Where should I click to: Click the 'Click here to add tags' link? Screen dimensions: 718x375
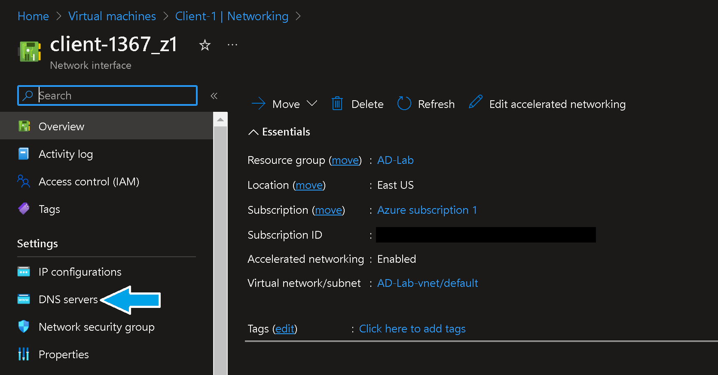pyautogui.click(x=412, y=329)
